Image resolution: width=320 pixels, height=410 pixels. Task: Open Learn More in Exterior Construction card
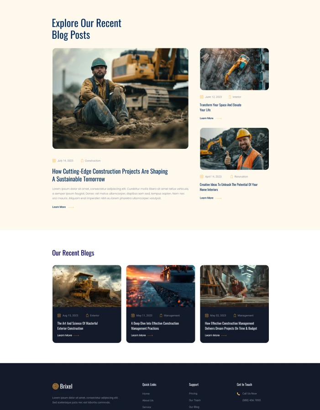[64, 335]
